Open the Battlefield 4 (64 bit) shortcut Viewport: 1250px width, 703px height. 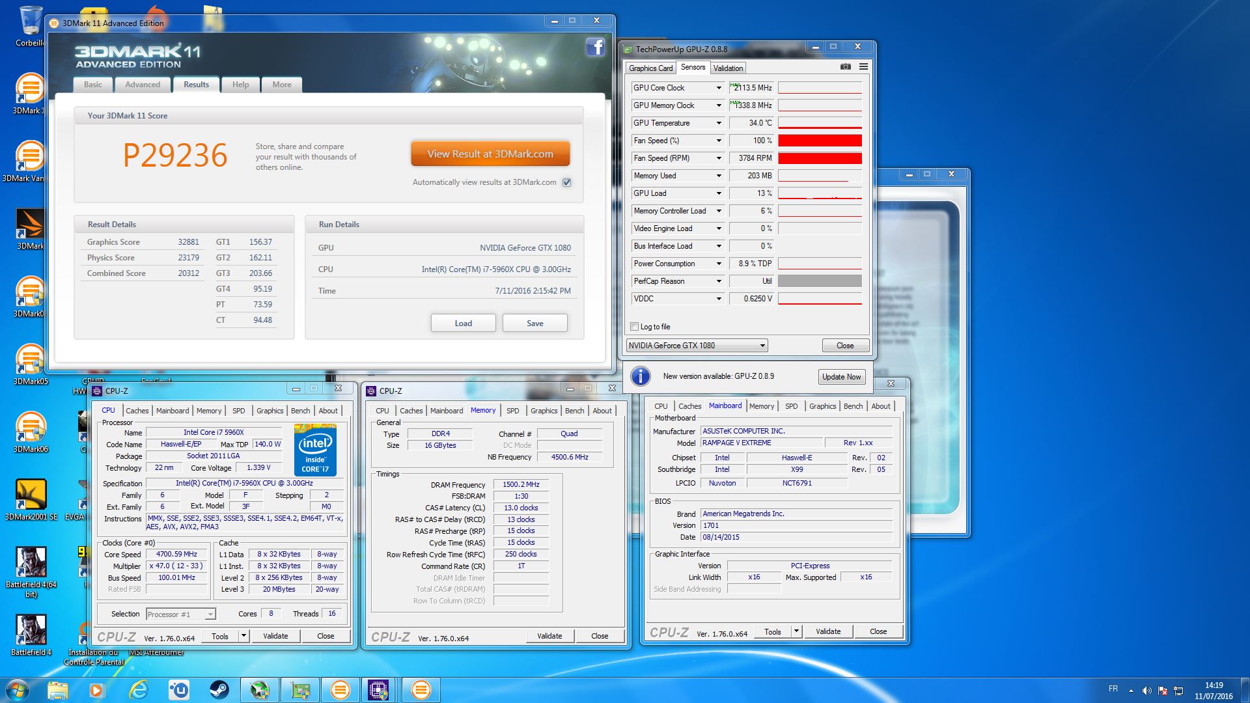[31, 572]
